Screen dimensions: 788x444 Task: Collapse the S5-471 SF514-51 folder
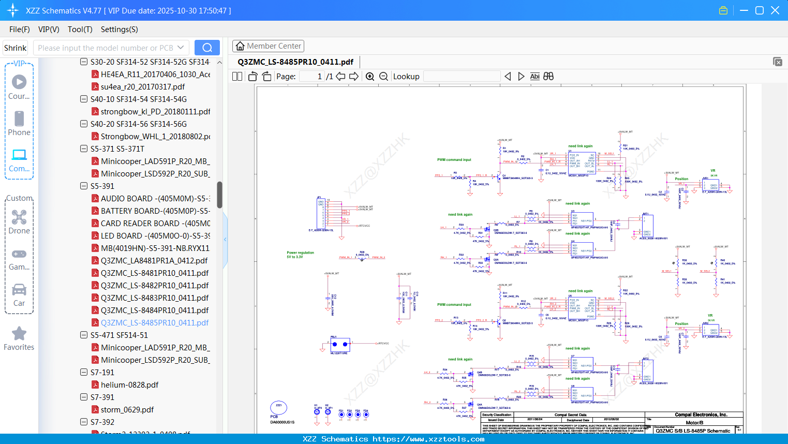pyautogui.click(x=84, y=335)
